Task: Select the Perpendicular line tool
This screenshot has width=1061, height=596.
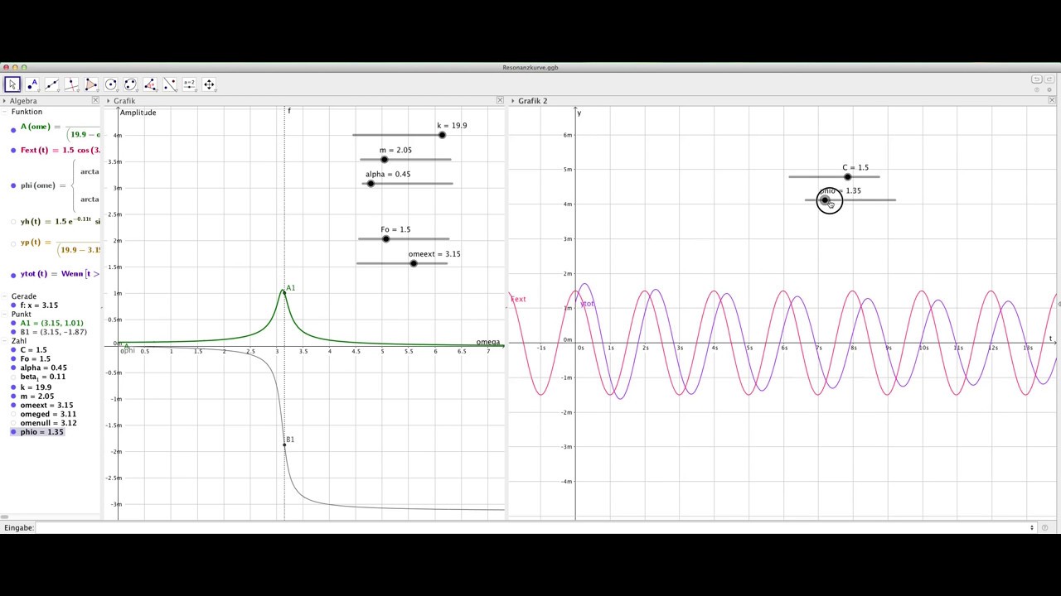Action: (71, 84)
